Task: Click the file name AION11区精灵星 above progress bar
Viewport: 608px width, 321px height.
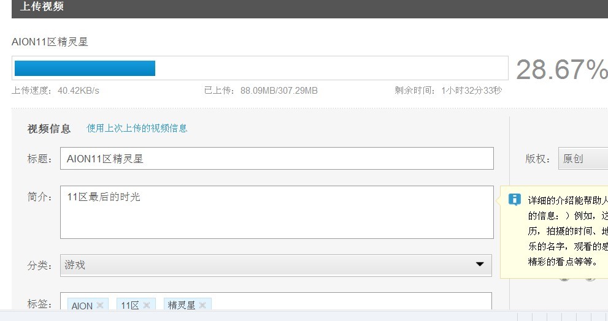Action: (50, 42)
